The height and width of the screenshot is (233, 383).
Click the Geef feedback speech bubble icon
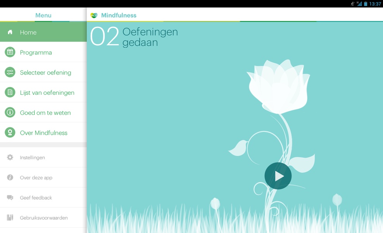coord(10,198)
